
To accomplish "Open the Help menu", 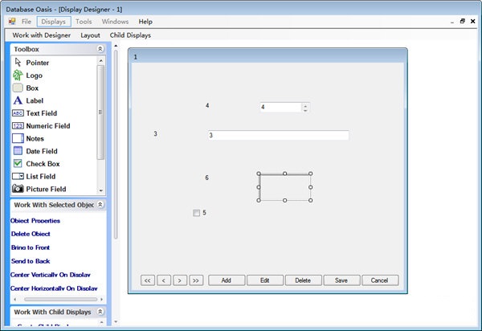I will click(x=145, y=22).
